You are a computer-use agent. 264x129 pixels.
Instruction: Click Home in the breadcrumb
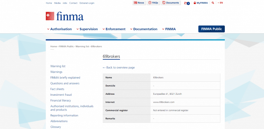[x=54, y=46]
